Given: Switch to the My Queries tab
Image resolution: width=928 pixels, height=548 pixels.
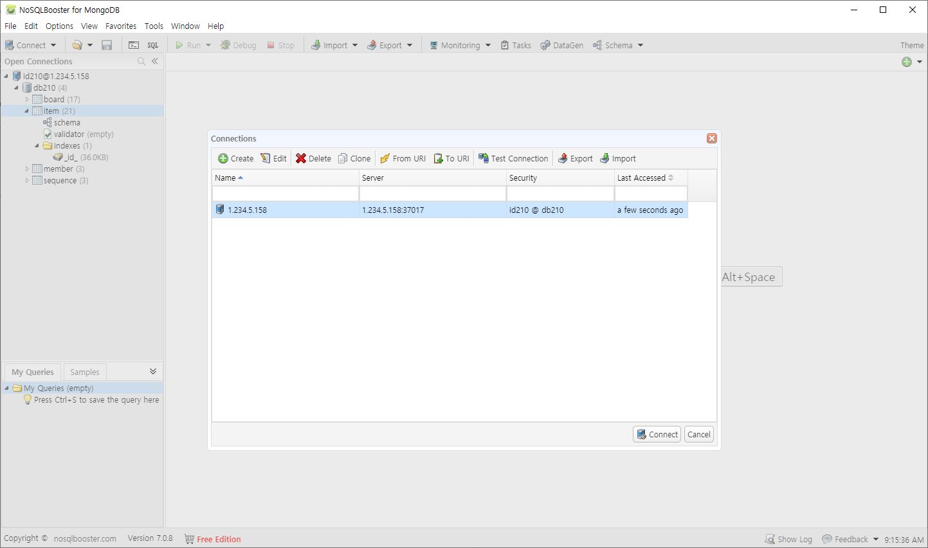Looking at the screenshot, I should coord(33,372).
